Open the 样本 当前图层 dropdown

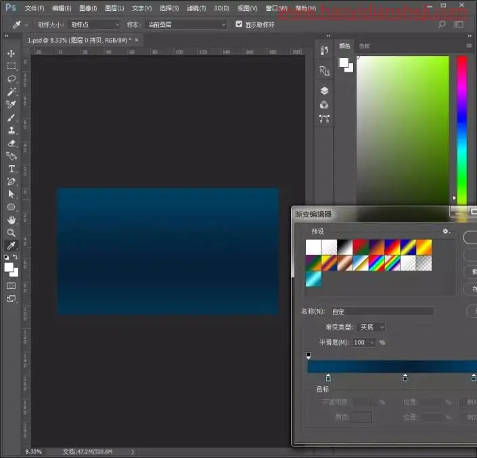coord(186,24)
